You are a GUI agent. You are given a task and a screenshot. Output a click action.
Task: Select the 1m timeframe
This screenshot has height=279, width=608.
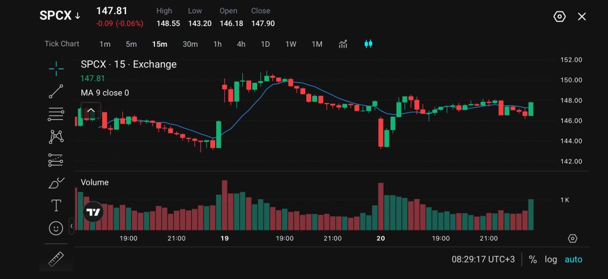(105, 44)
